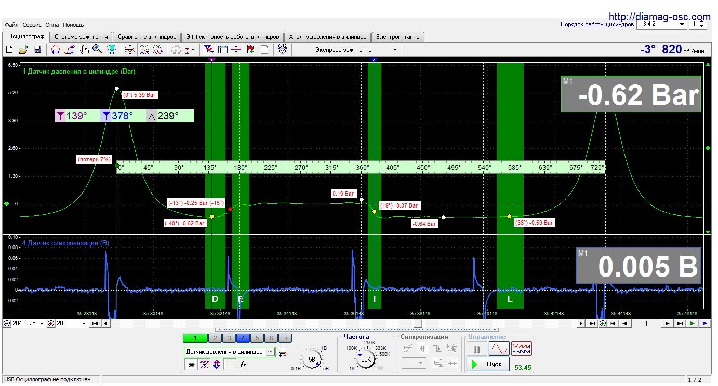Viewport: 718px width, 386px height.
Task: Toggle channel 3 button
Action: 228,338
